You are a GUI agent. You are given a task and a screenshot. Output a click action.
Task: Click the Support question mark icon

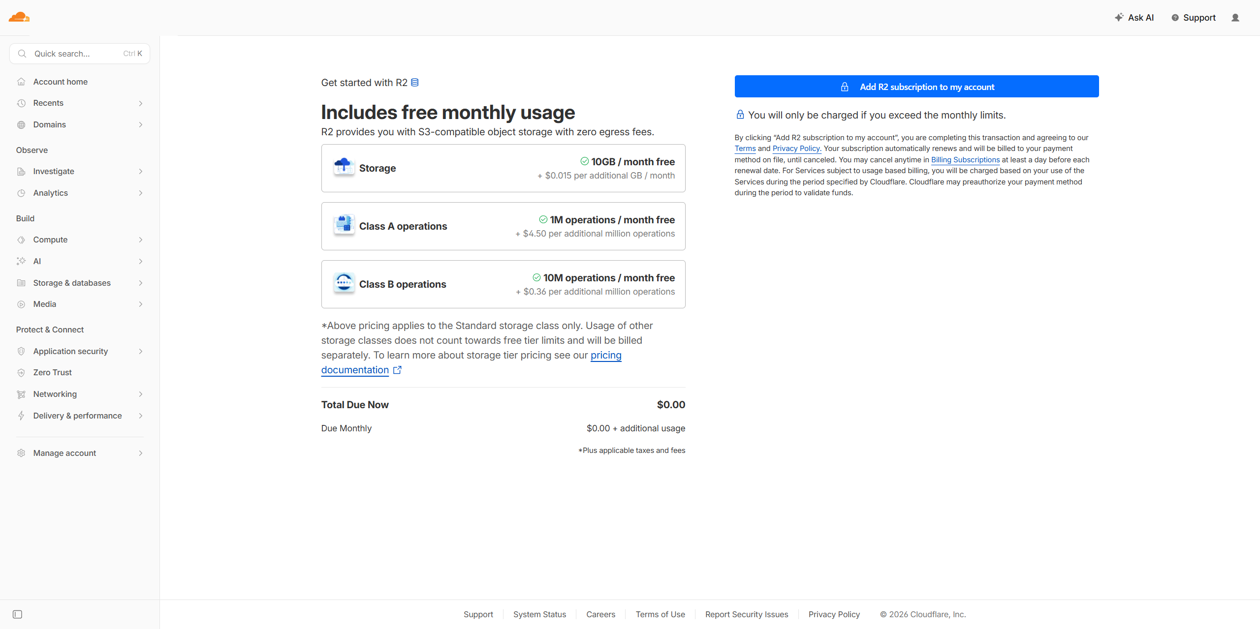pyautogui.click(x=1175, y=18)
